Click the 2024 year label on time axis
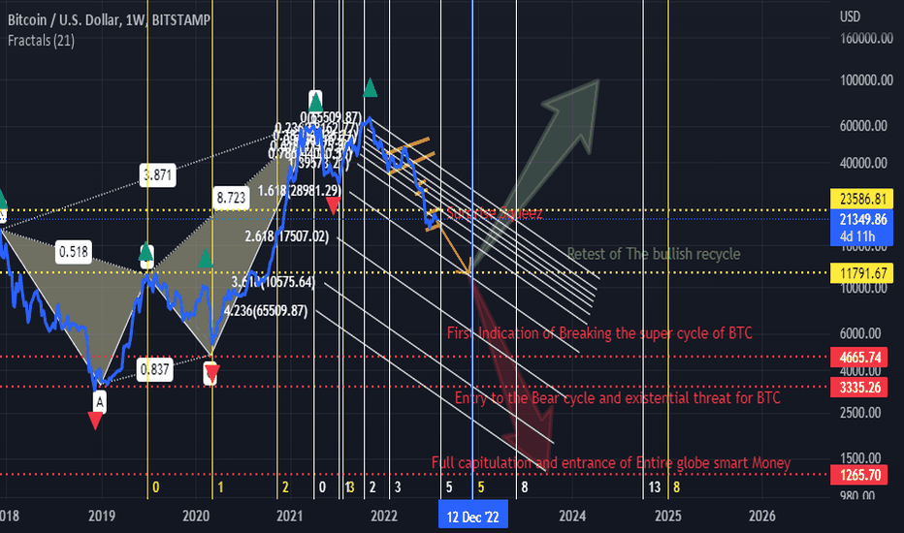904x533 pixels. [x=572, y=516]
